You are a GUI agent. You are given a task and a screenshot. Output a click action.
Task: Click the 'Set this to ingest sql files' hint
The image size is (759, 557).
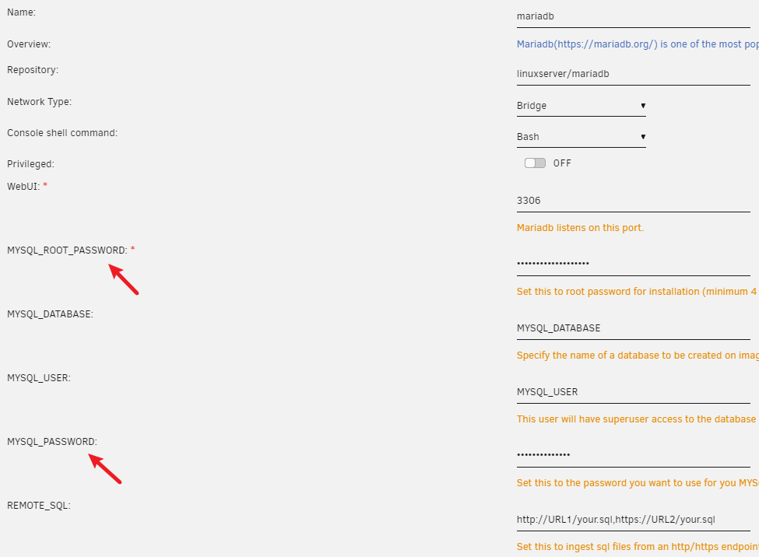tap(638, 547)
